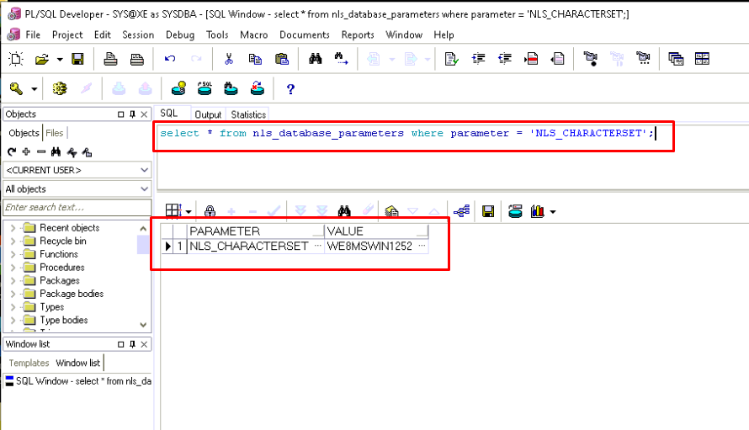
Task: Click the blue question mark Help icon
Action: point(290,89)
